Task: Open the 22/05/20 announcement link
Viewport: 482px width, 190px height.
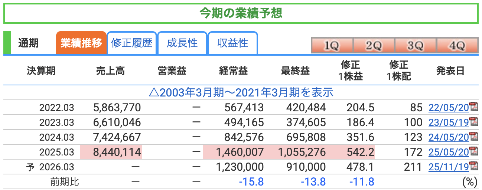Action: coord(449,108)
